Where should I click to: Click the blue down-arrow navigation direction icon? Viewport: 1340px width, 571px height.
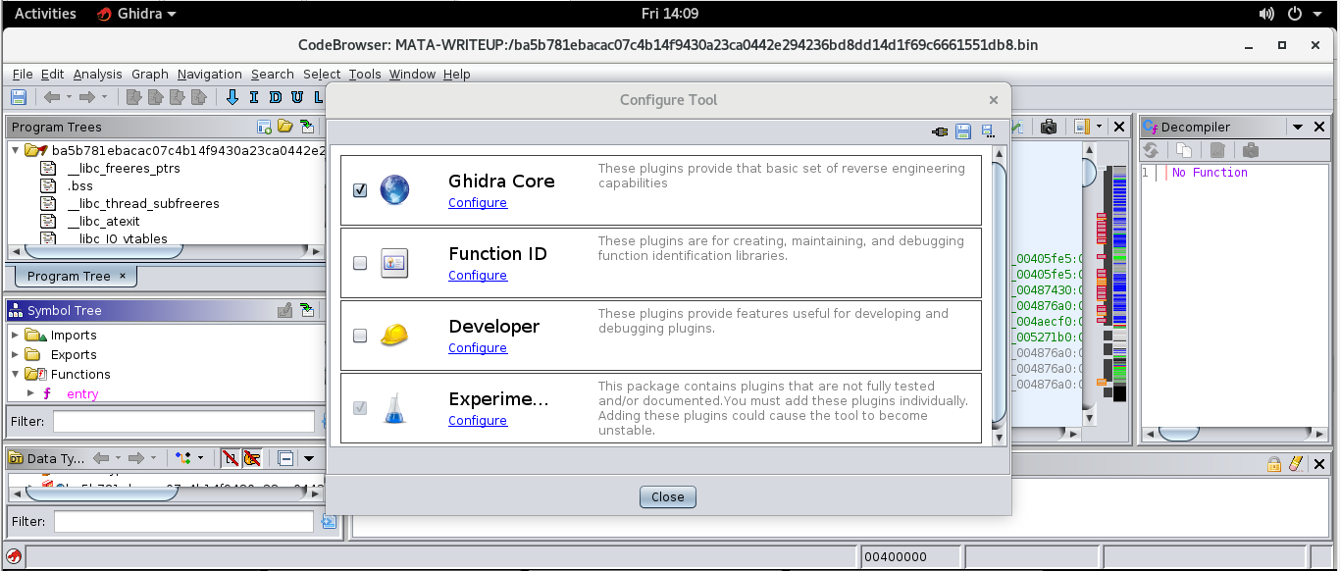(x=232, y=97)
